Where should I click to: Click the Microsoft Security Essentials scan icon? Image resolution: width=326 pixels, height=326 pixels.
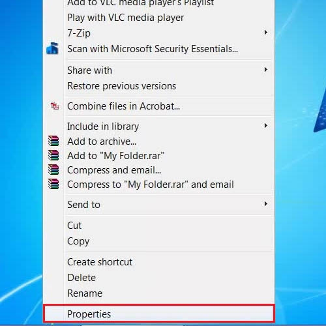coord(52,48)
